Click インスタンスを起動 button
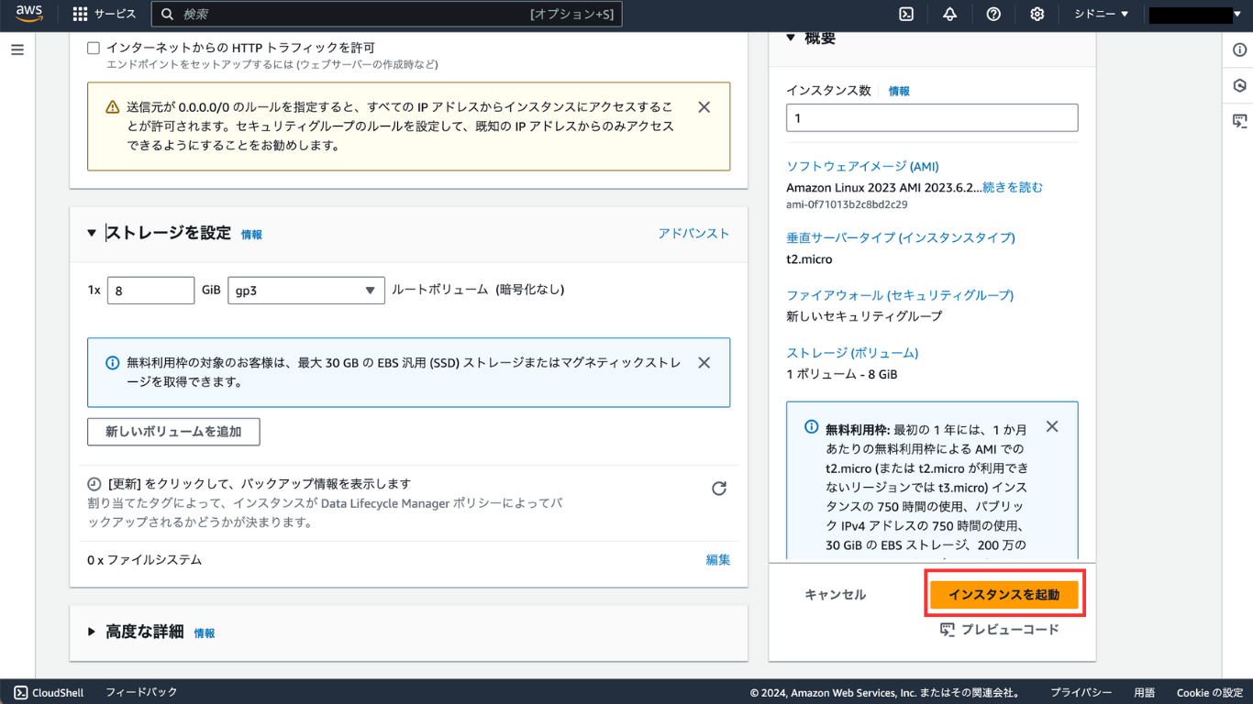 1004,595
